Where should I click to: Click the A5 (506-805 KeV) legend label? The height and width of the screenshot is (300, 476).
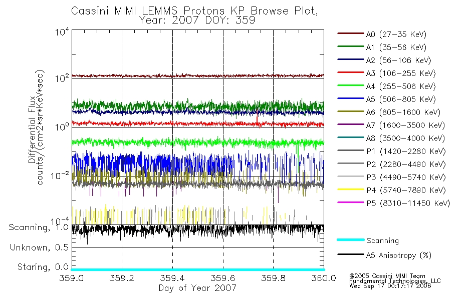click(x=401, y=99)
